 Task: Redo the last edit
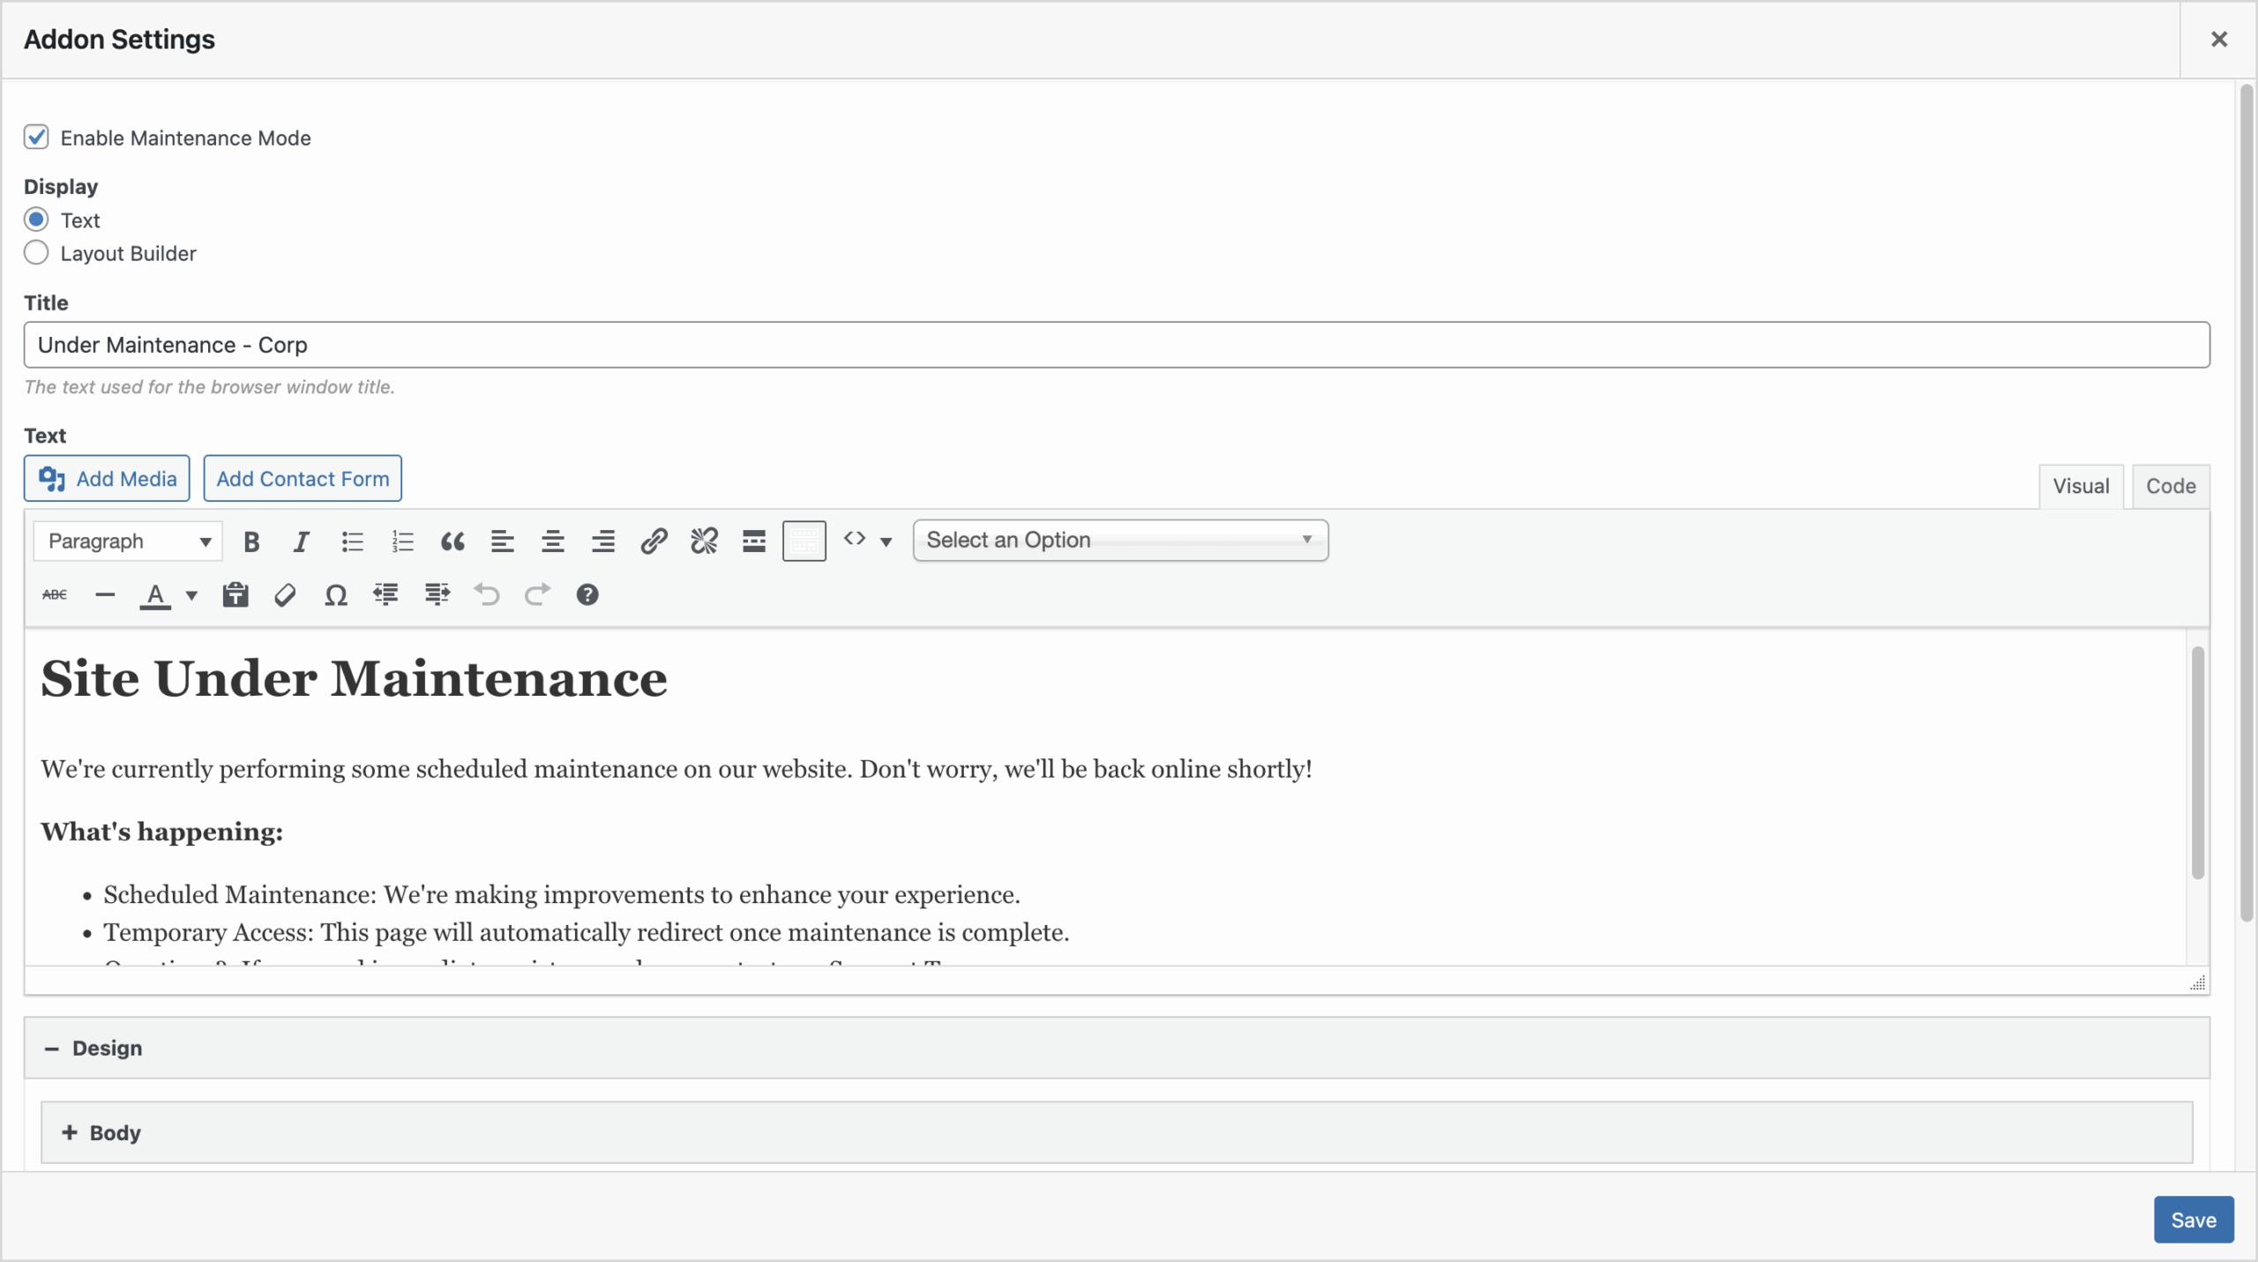(537, 595)
